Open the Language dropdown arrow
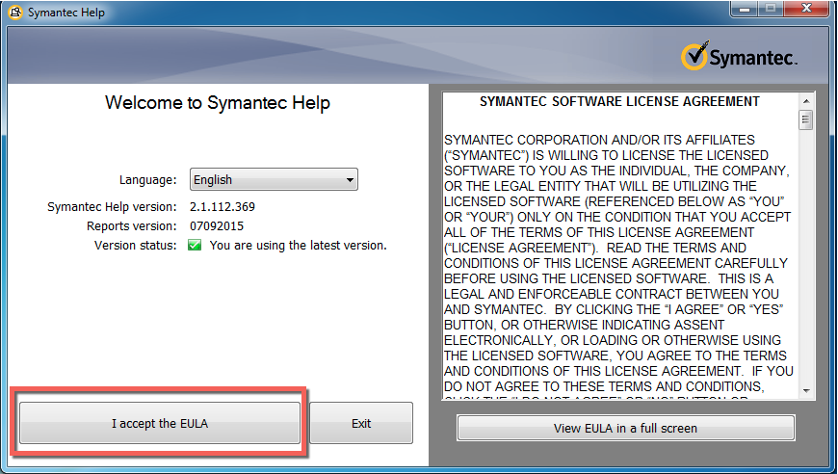This screenshot has height=474, width=838. point(350,180)
